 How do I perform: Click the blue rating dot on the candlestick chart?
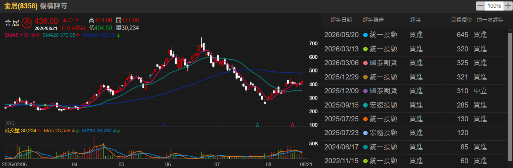click(150, 75)
